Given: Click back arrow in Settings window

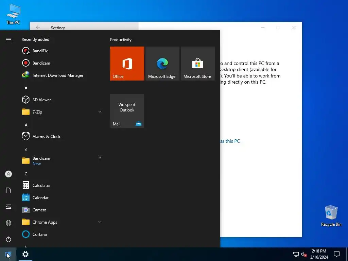Looking at the screenshot, I should pos(38,27).
